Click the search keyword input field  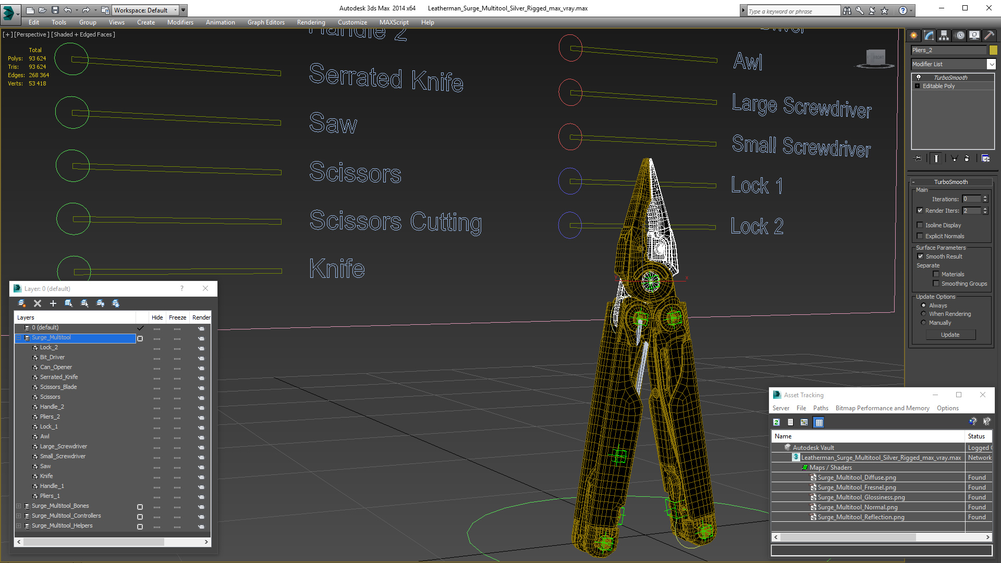tap(793, 11)
